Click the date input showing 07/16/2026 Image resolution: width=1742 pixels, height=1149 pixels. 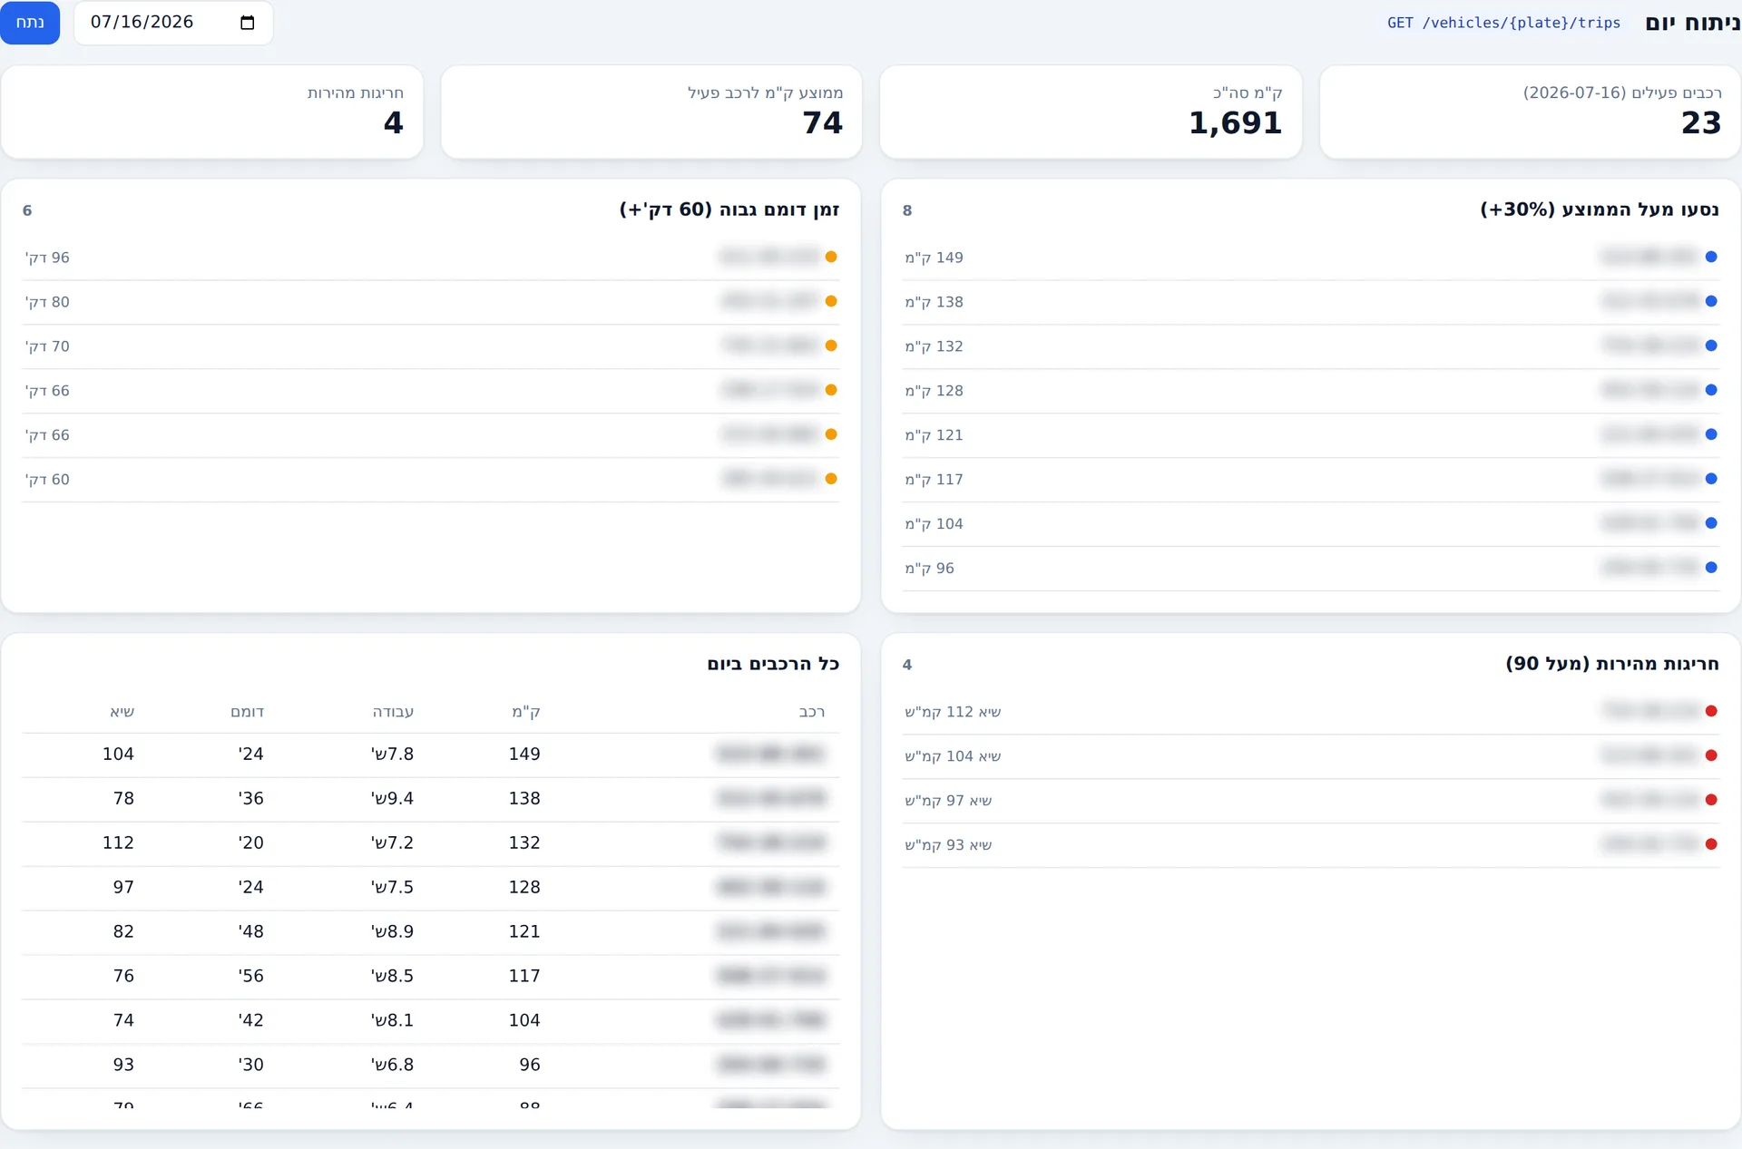[x=173, y=23]
